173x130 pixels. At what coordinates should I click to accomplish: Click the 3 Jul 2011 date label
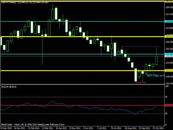click(x=102, y=128)
